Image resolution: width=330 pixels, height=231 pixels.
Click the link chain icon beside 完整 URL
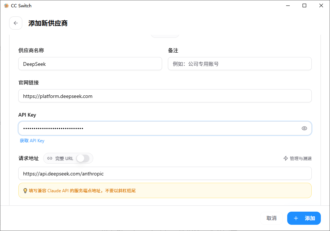tap(50, 158)
